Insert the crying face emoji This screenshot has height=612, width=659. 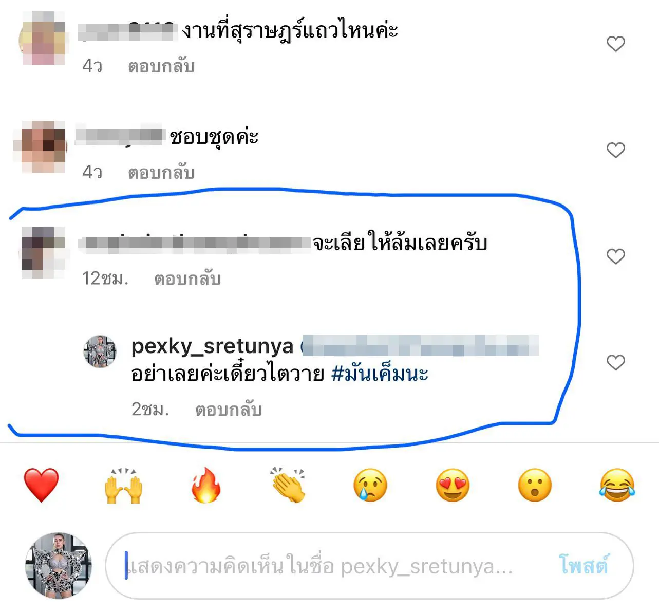click(x=370, y=485)
